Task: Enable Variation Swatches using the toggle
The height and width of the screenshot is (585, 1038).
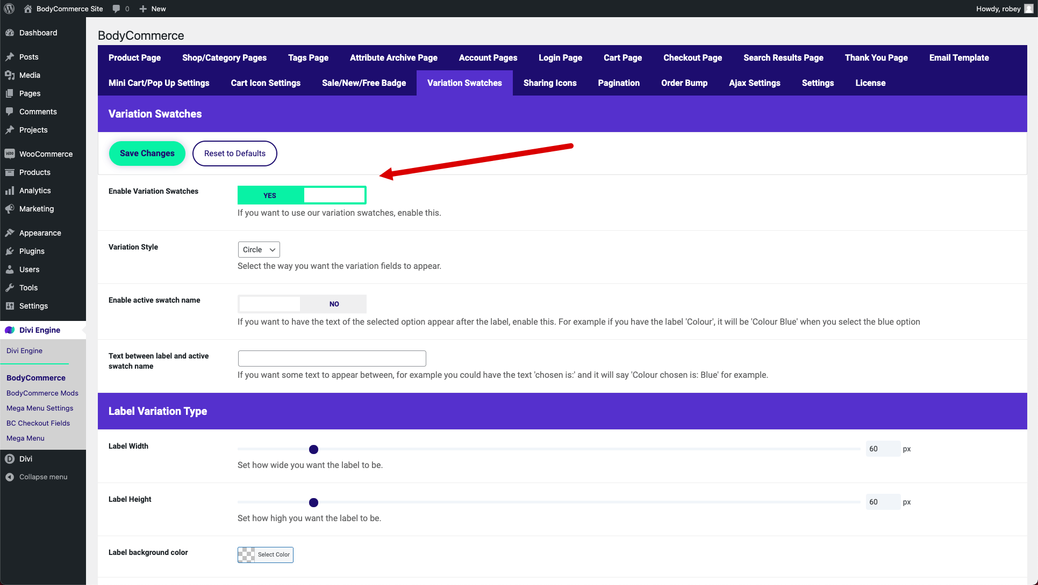Action: [302, 195]
